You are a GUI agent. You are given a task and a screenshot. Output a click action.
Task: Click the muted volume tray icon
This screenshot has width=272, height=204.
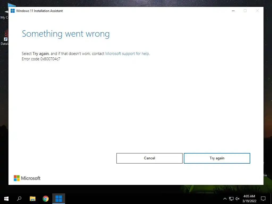pyautogui.click(x=237, y=199)
